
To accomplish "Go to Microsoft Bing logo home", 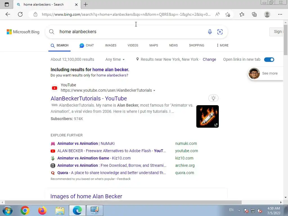I will coord(23,32).
